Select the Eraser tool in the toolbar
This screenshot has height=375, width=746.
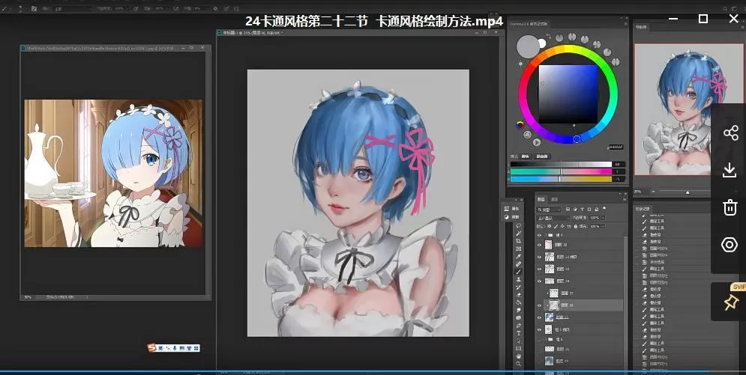[x=519, y=295]
